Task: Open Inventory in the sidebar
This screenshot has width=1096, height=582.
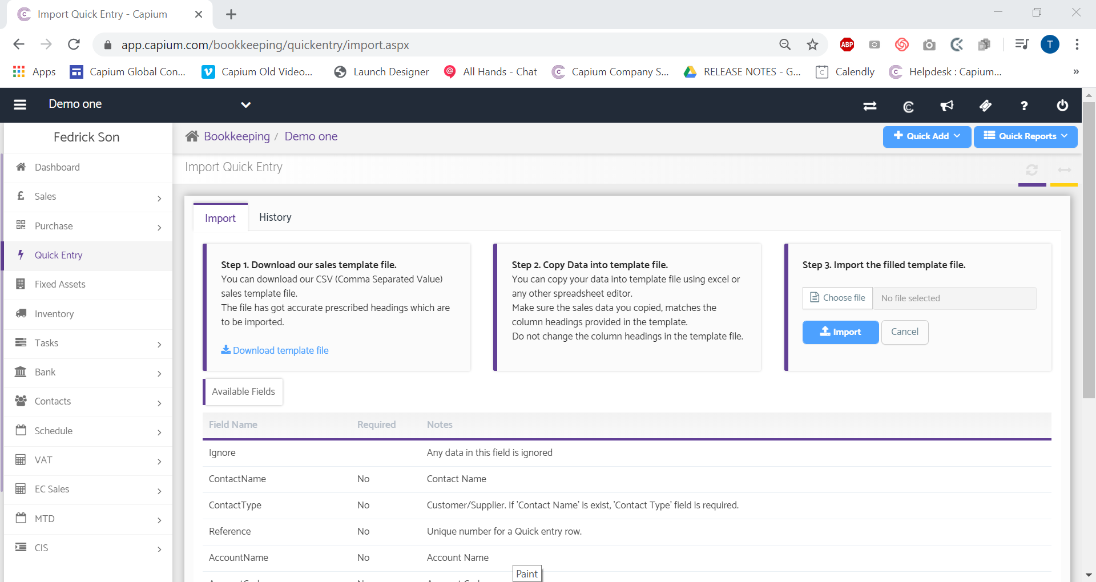Action: pos(88,314)
